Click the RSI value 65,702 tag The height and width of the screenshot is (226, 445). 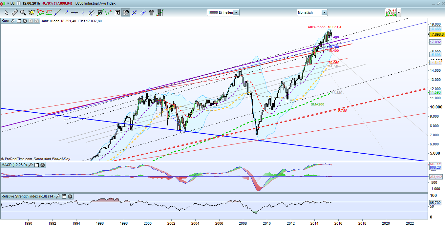(435, 203)
